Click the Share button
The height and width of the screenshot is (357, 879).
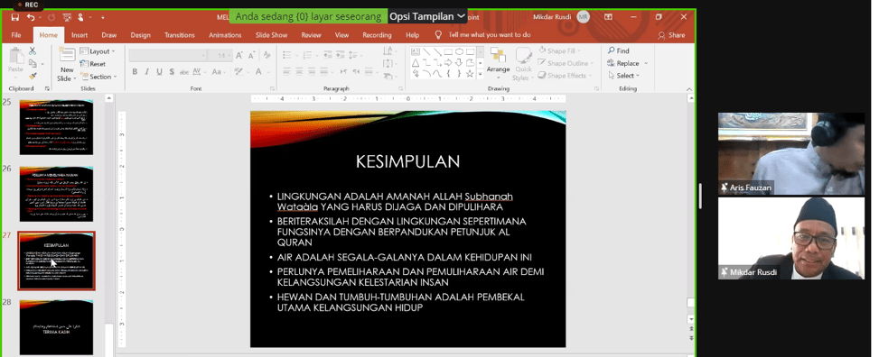671,35
